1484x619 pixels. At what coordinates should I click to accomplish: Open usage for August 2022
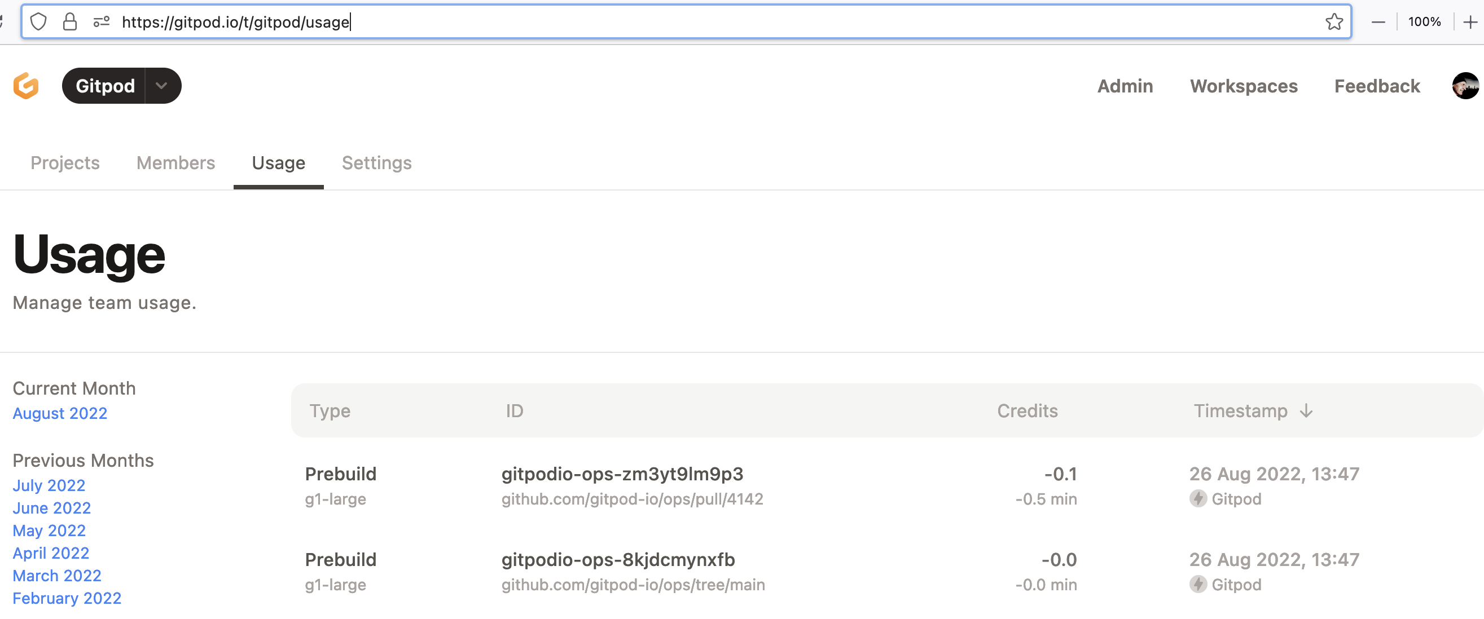point(60,413)
